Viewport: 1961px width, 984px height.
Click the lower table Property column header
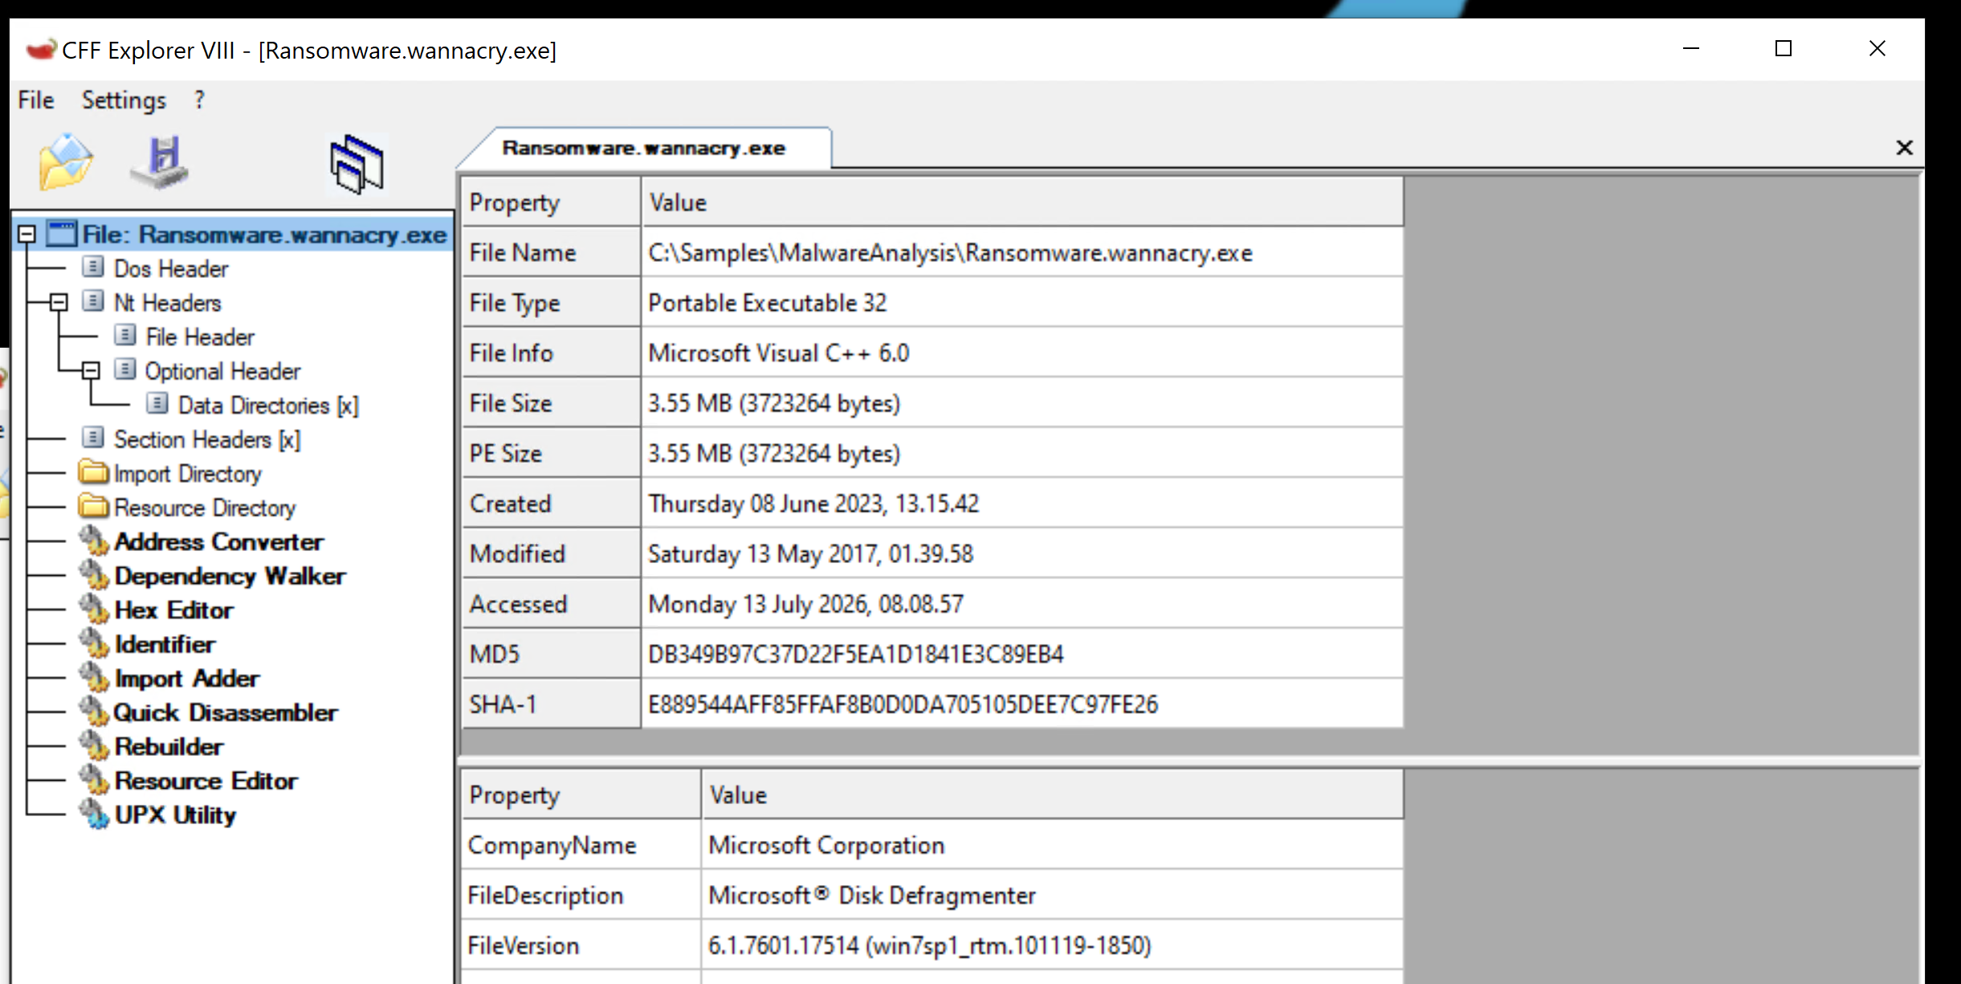pos(581,795)
